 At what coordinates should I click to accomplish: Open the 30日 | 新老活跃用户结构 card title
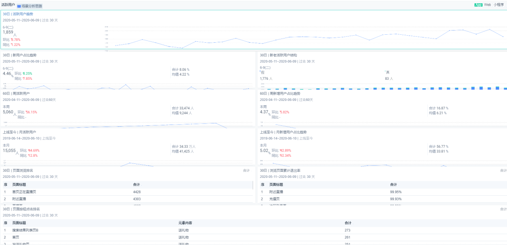click(x=279, y=55)
